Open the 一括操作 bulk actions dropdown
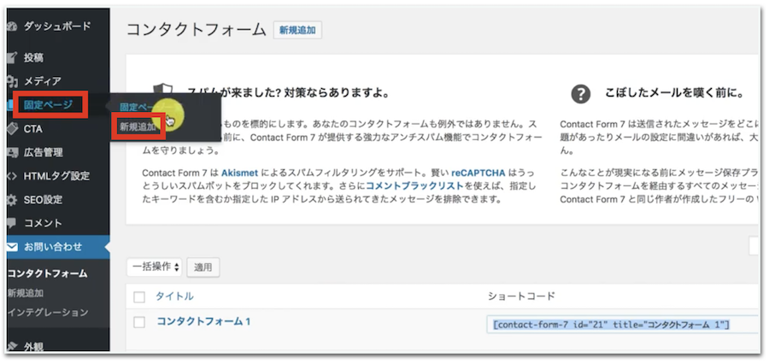 155,267
